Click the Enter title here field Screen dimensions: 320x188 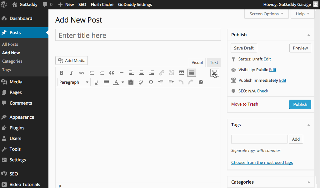click(138, 35)
